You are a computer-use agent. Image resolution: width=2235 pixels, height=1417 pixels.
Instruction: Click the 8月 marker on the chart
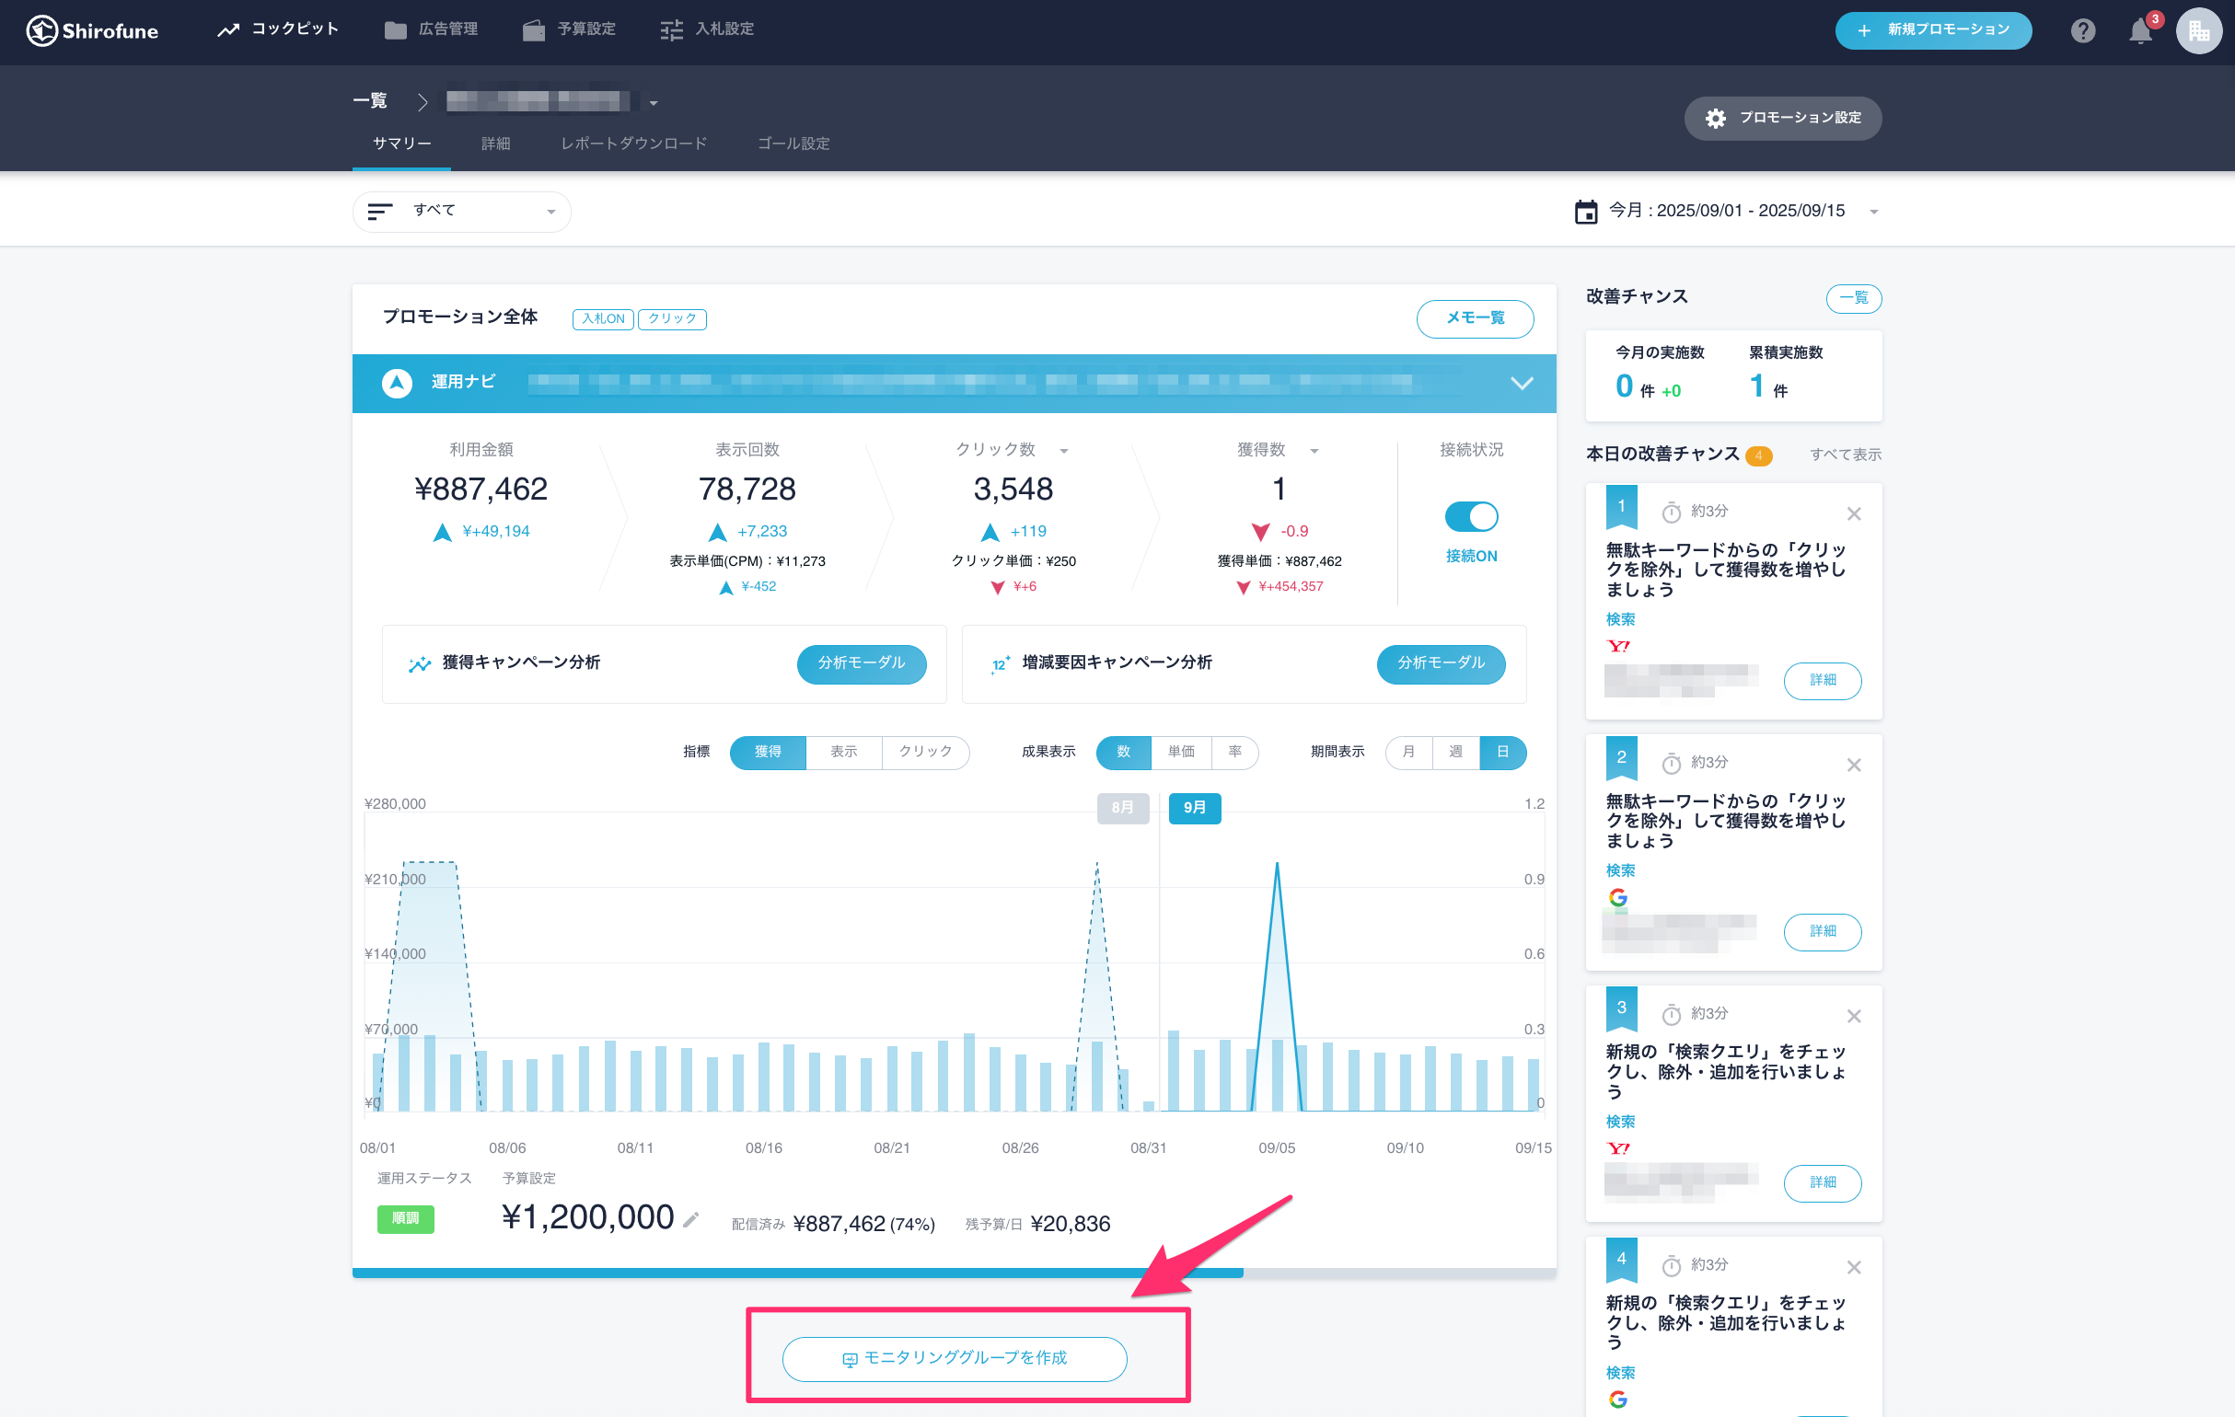tap(1122, 807)
